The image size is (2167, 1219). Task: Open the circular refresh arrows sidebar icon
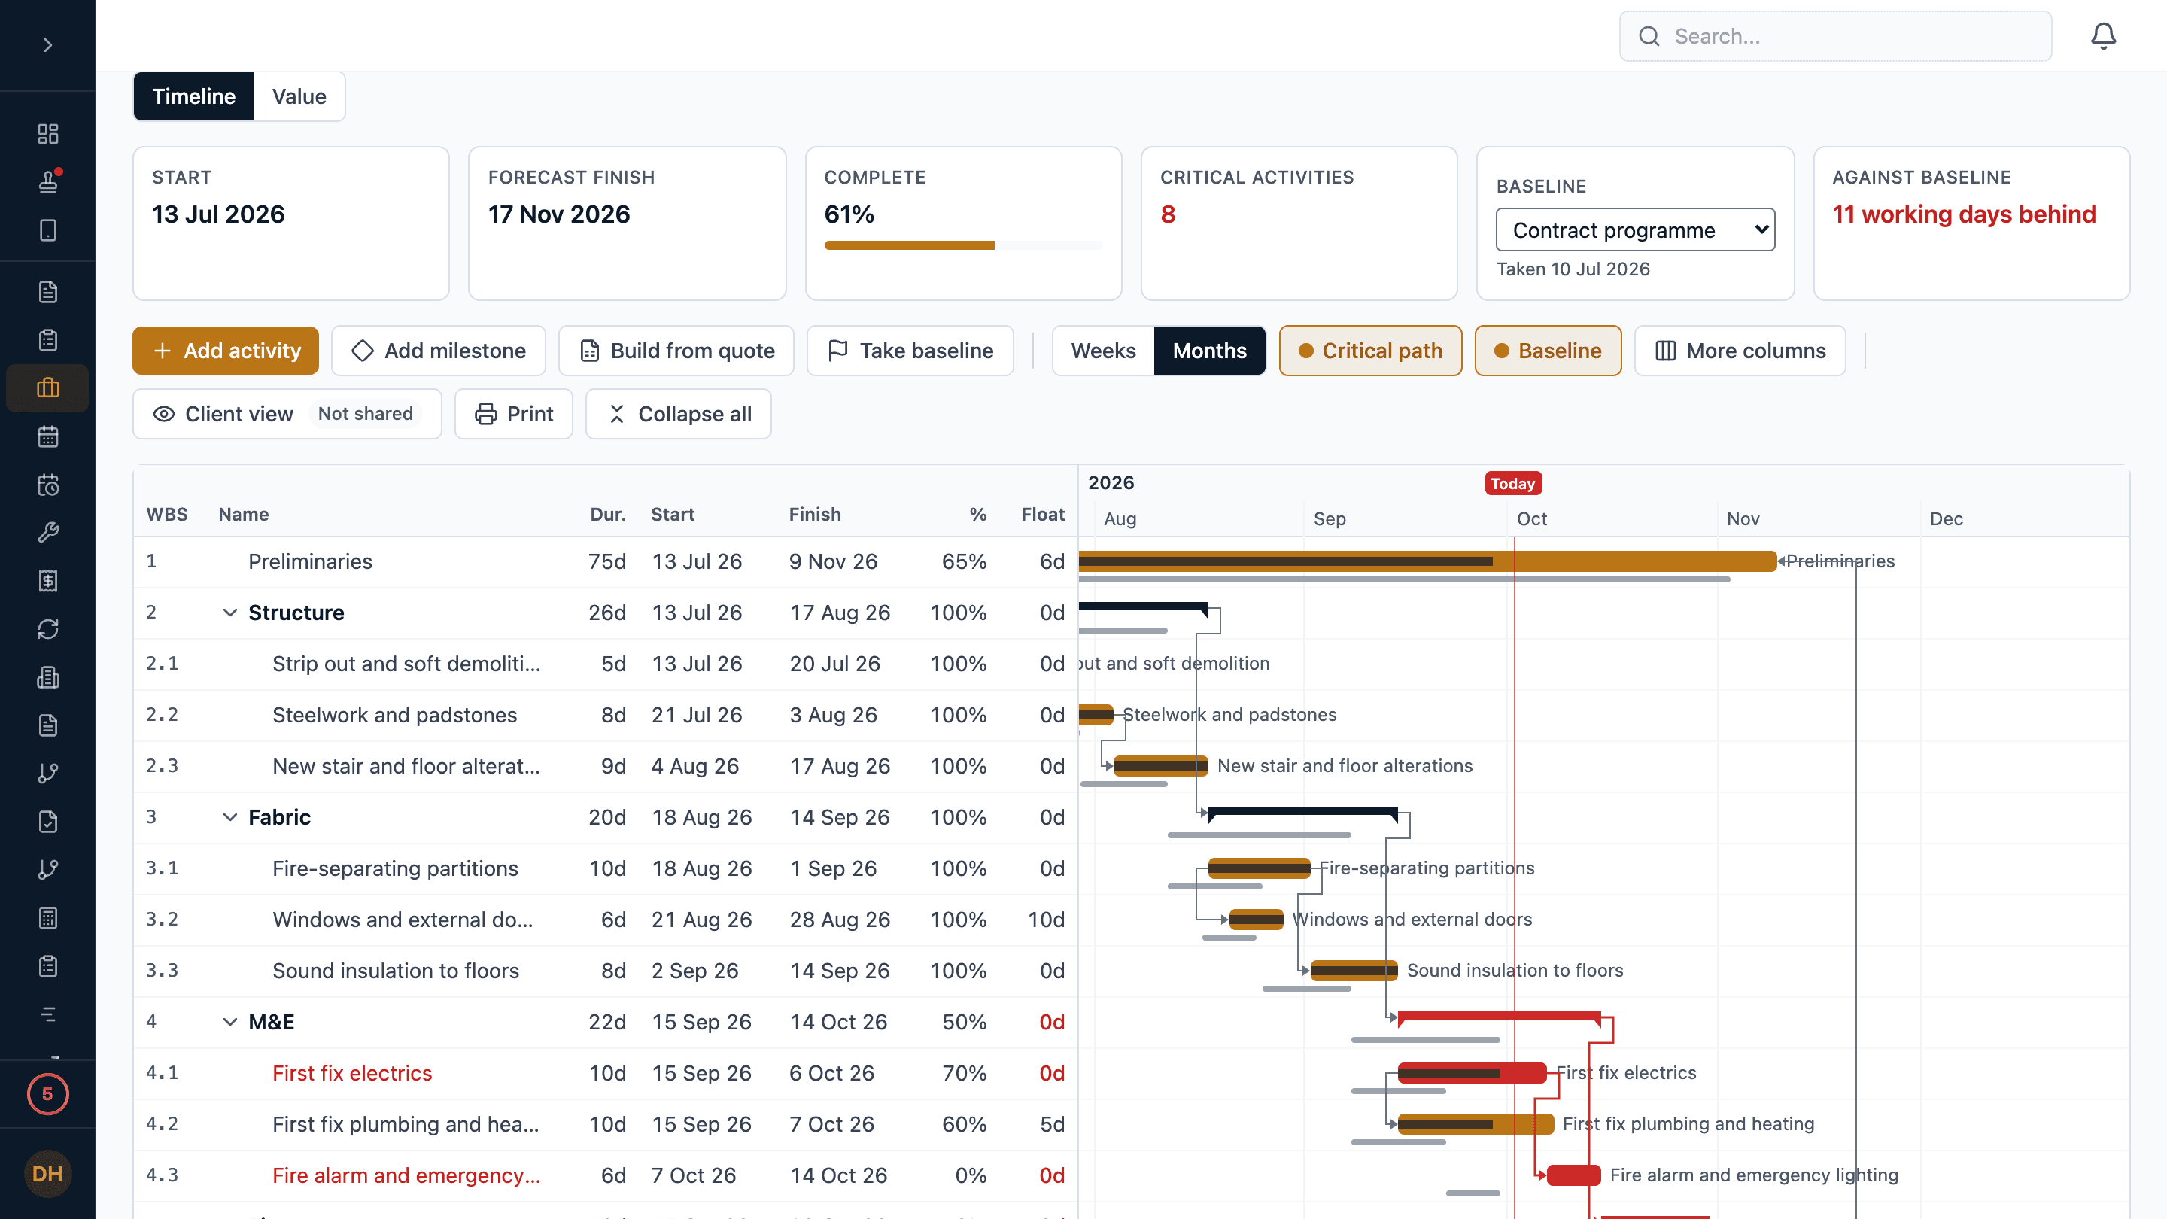[x=48, y=629]
